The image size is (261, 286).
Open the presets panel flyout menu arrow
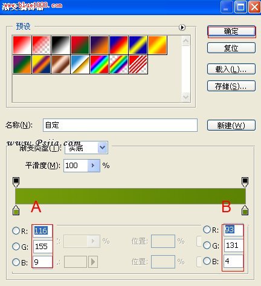(x=182, y=27)
